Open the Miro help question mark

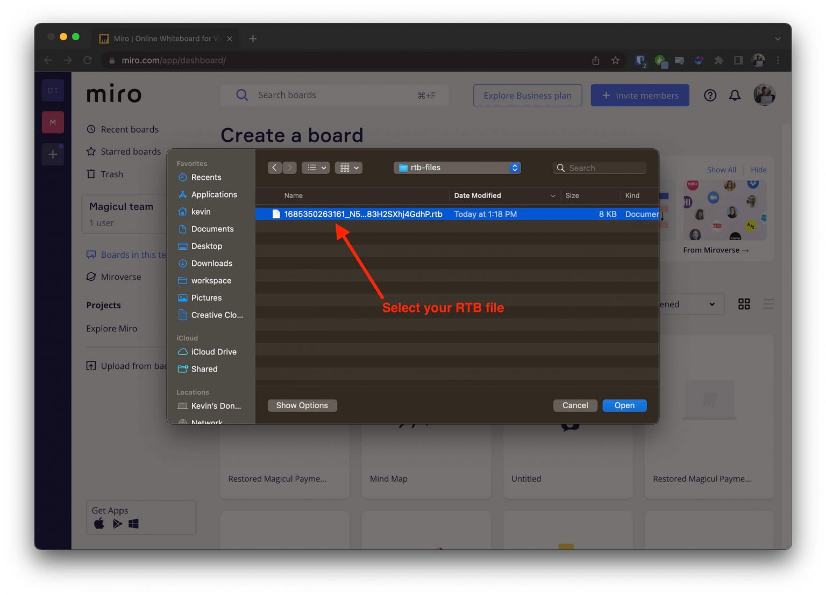tap(710, 95)
